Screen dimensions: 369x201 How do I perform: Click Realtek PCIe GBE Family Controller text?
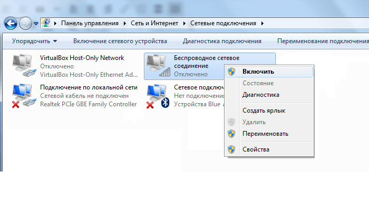[88, 104]
